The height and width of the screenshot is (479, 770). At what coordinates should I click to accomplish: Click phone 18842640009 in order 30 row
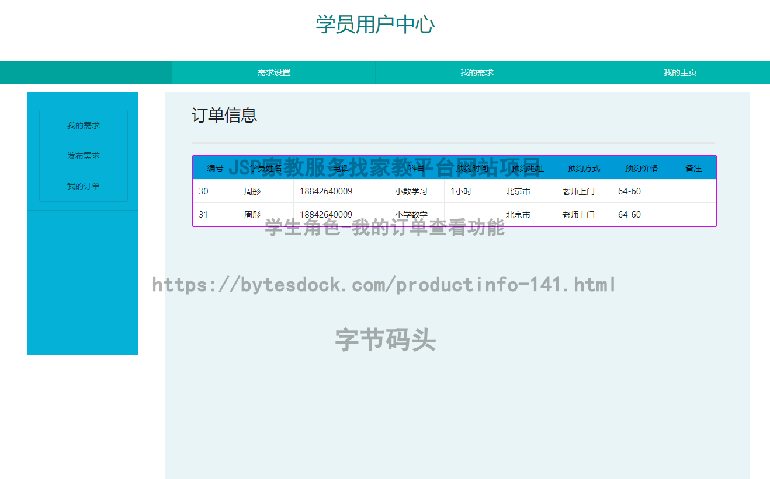click(x=341, y=191)
